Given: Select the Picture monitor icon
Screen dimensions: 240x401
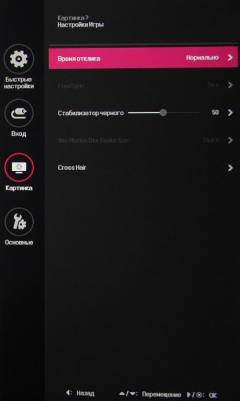Looking at the screenshot, I should pyautogui.click(x=19, y=167).
